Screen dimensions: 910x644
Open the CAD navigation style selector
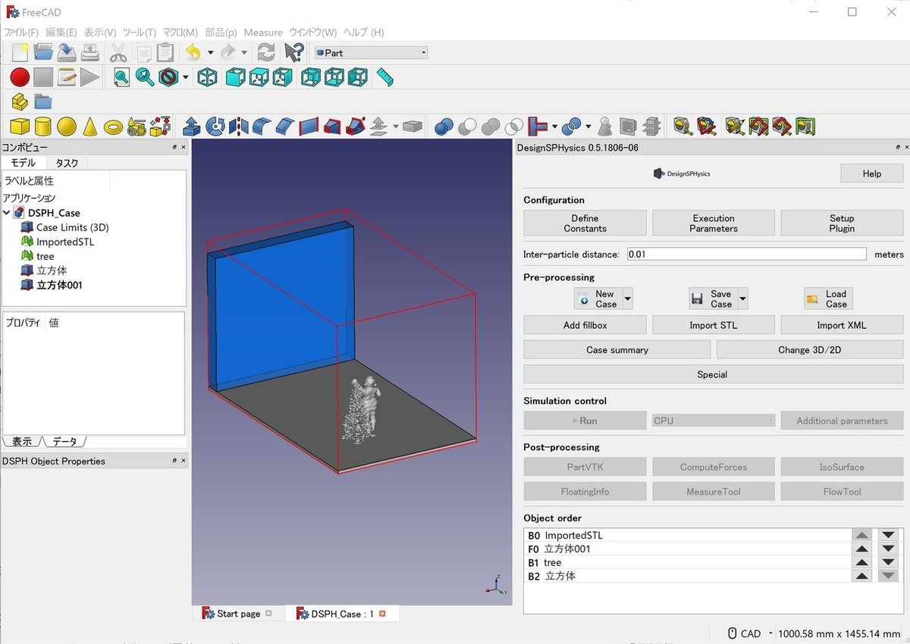point(751,633)
